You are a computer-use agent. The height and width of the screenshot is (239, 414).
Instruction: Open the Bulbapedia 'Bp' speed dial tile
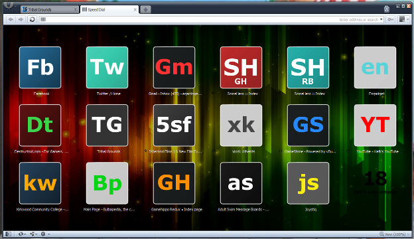[x=107, y=183]
